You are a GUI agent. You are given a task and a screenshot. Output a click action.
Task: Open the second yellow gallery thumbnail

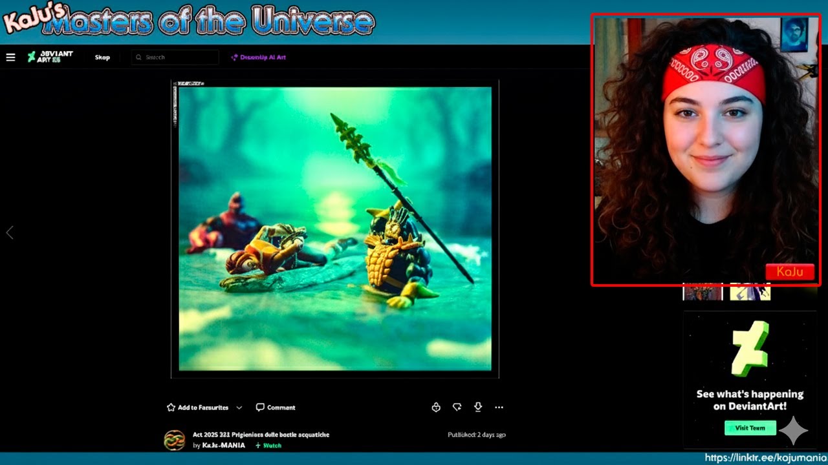(x=750, y=293)
